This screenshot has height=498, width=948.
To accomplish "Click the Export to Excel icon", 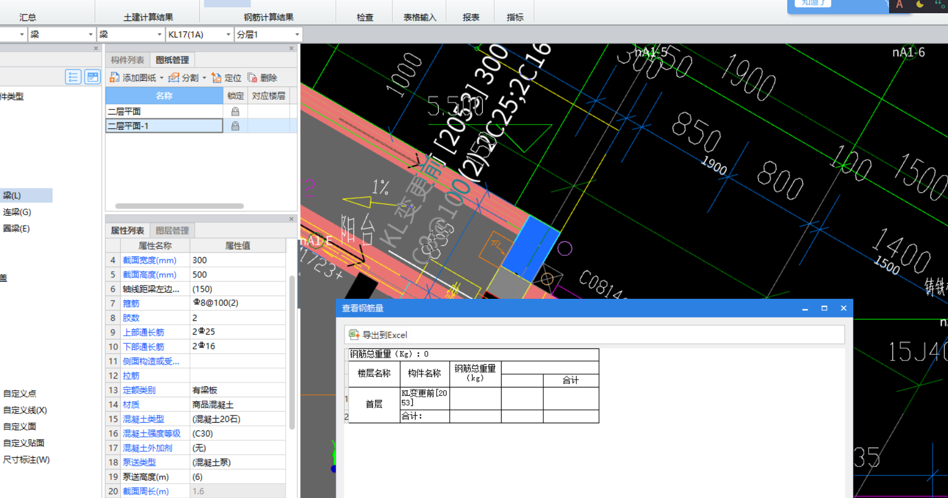I will coord(354,335).
